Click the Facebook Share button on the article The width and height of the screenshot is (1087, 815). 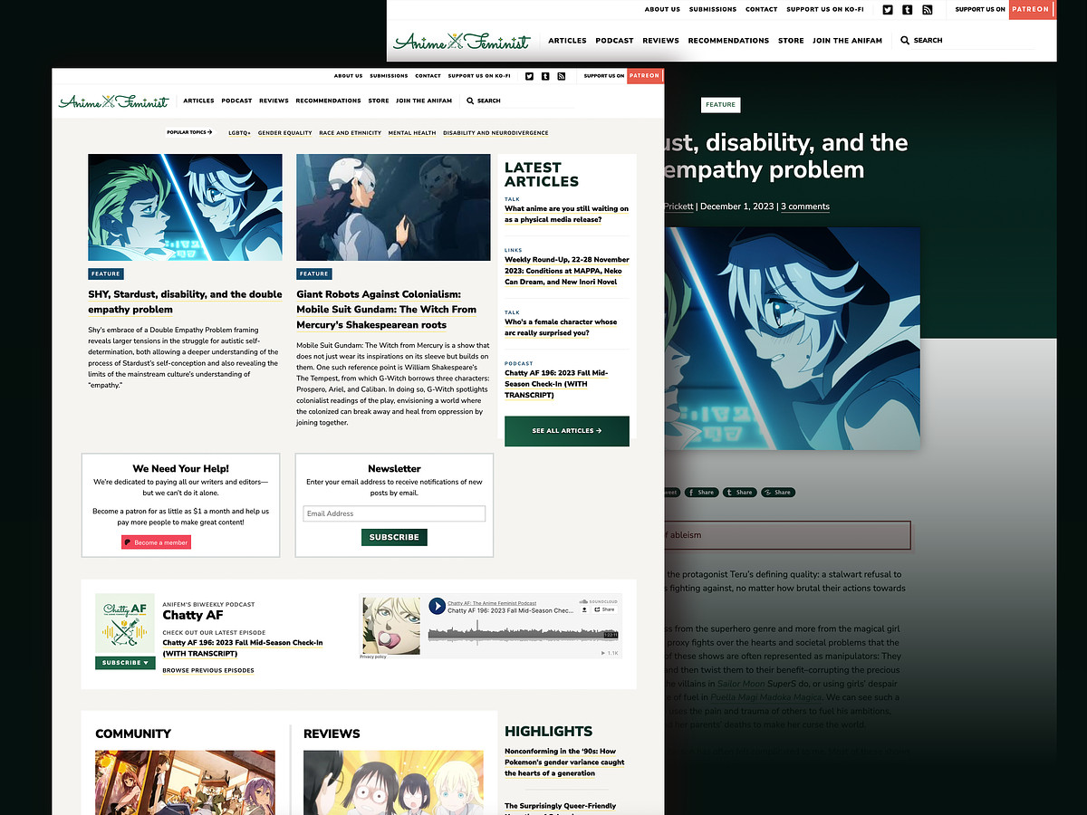[x=701, y=493]
